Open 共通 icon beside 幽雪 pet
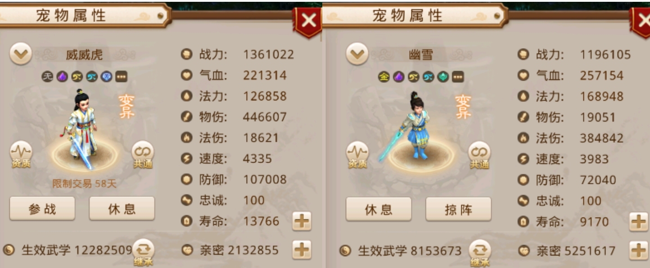The height and width of the screenshot is (268, 650). click(479, 154)
